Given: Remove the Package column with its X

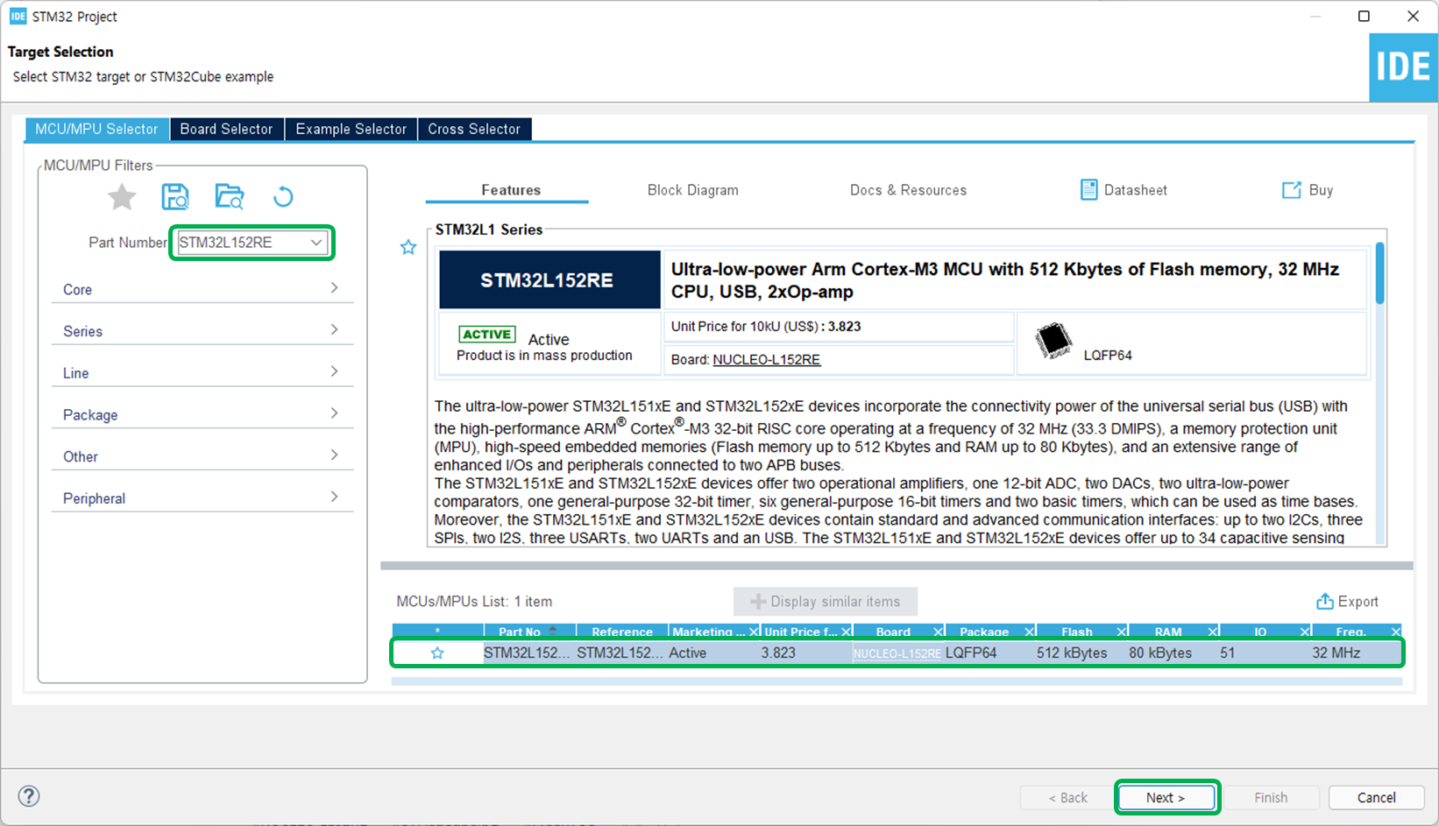Looking at the screenshot, I should tap(1030, 632).
